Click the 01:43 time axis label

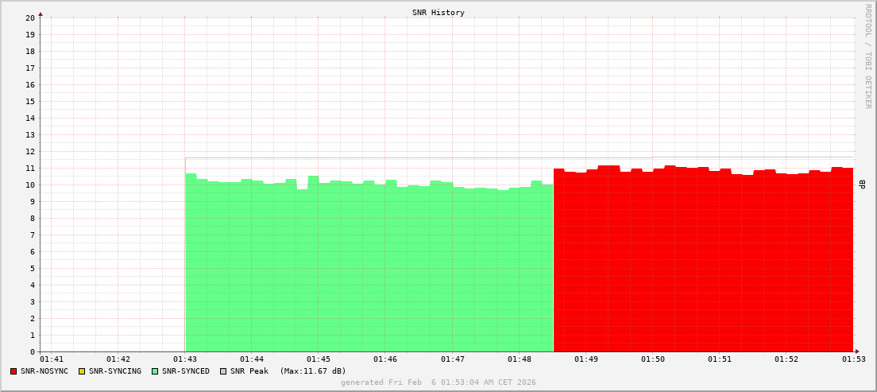click(185, 359)
